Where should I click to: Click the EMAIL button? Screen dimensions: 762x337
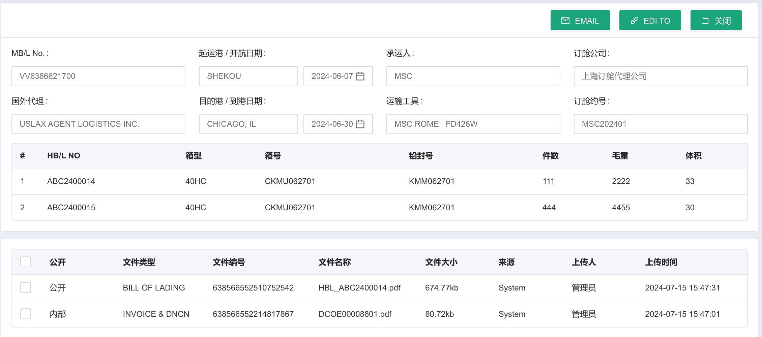[580, 21]
